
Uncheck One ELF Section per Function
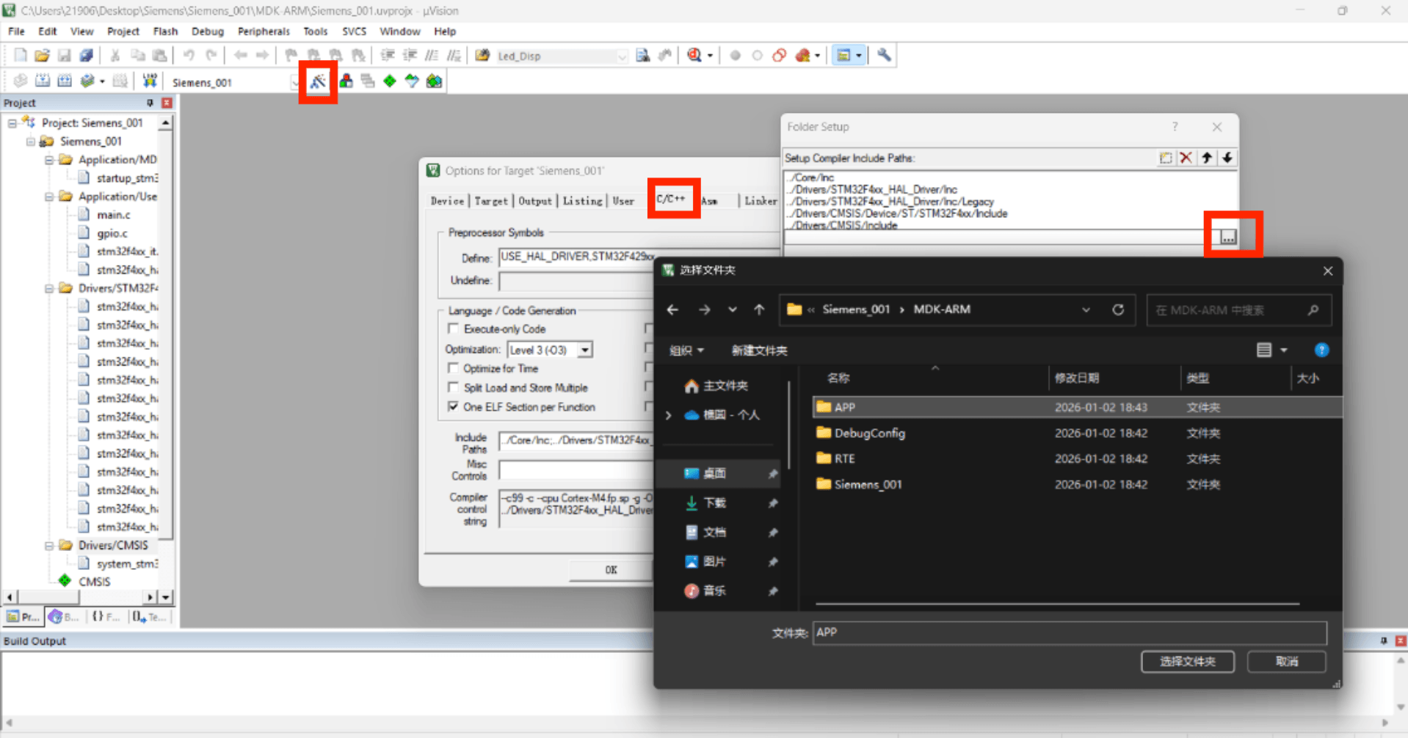(x=454, y=406)
